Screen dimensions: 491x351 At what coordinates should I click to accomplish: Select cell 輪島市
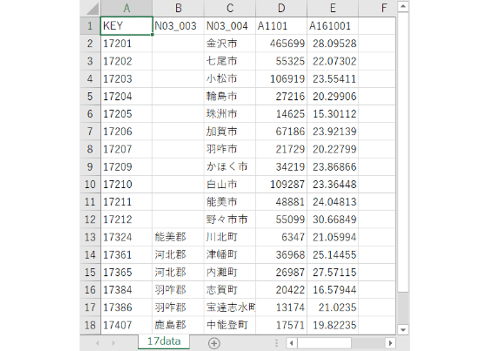coord(230,96)
